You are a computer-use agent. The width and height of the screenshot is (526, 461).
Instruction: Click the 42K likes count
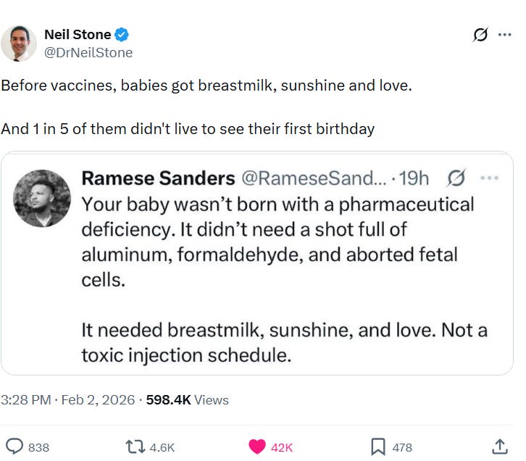coord(281,447)
